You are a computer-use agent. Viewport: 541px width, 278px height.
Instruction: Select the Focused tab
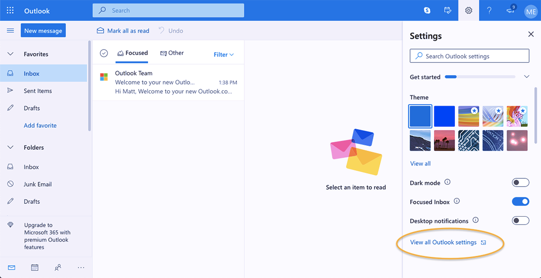[132, 53]
